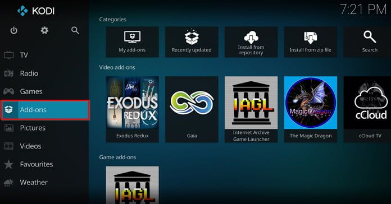391x204 pixels.
Task: Choose Install from repository tile
Action: pos(251,42)
